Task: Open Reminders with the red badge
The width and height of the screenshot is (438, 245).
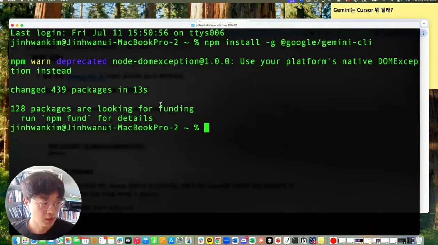Action: (102, 240)
